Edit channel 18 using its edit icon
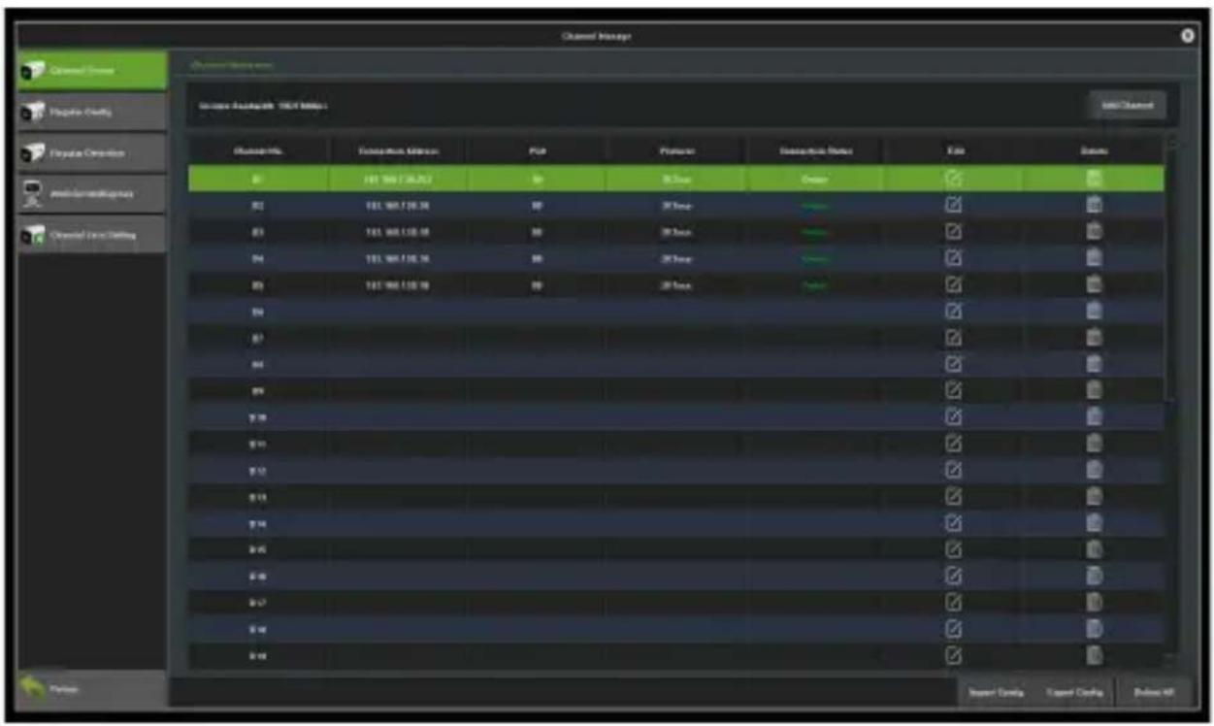 tap(952, 628)
